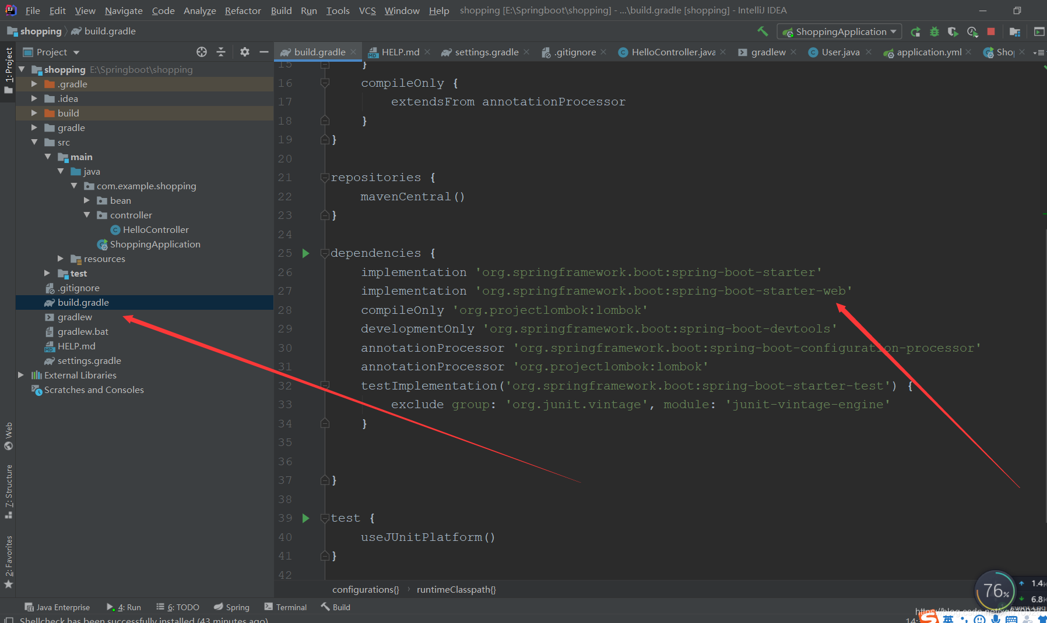The image size is (1047, 623).
Task: Expand the .gradle folder
Action: (34, 84)
